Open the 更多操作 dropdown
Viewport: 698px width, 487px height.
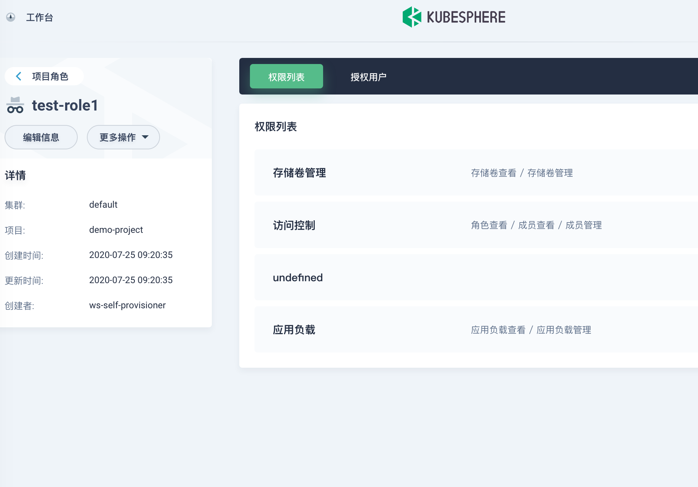[x=123, y=137]
